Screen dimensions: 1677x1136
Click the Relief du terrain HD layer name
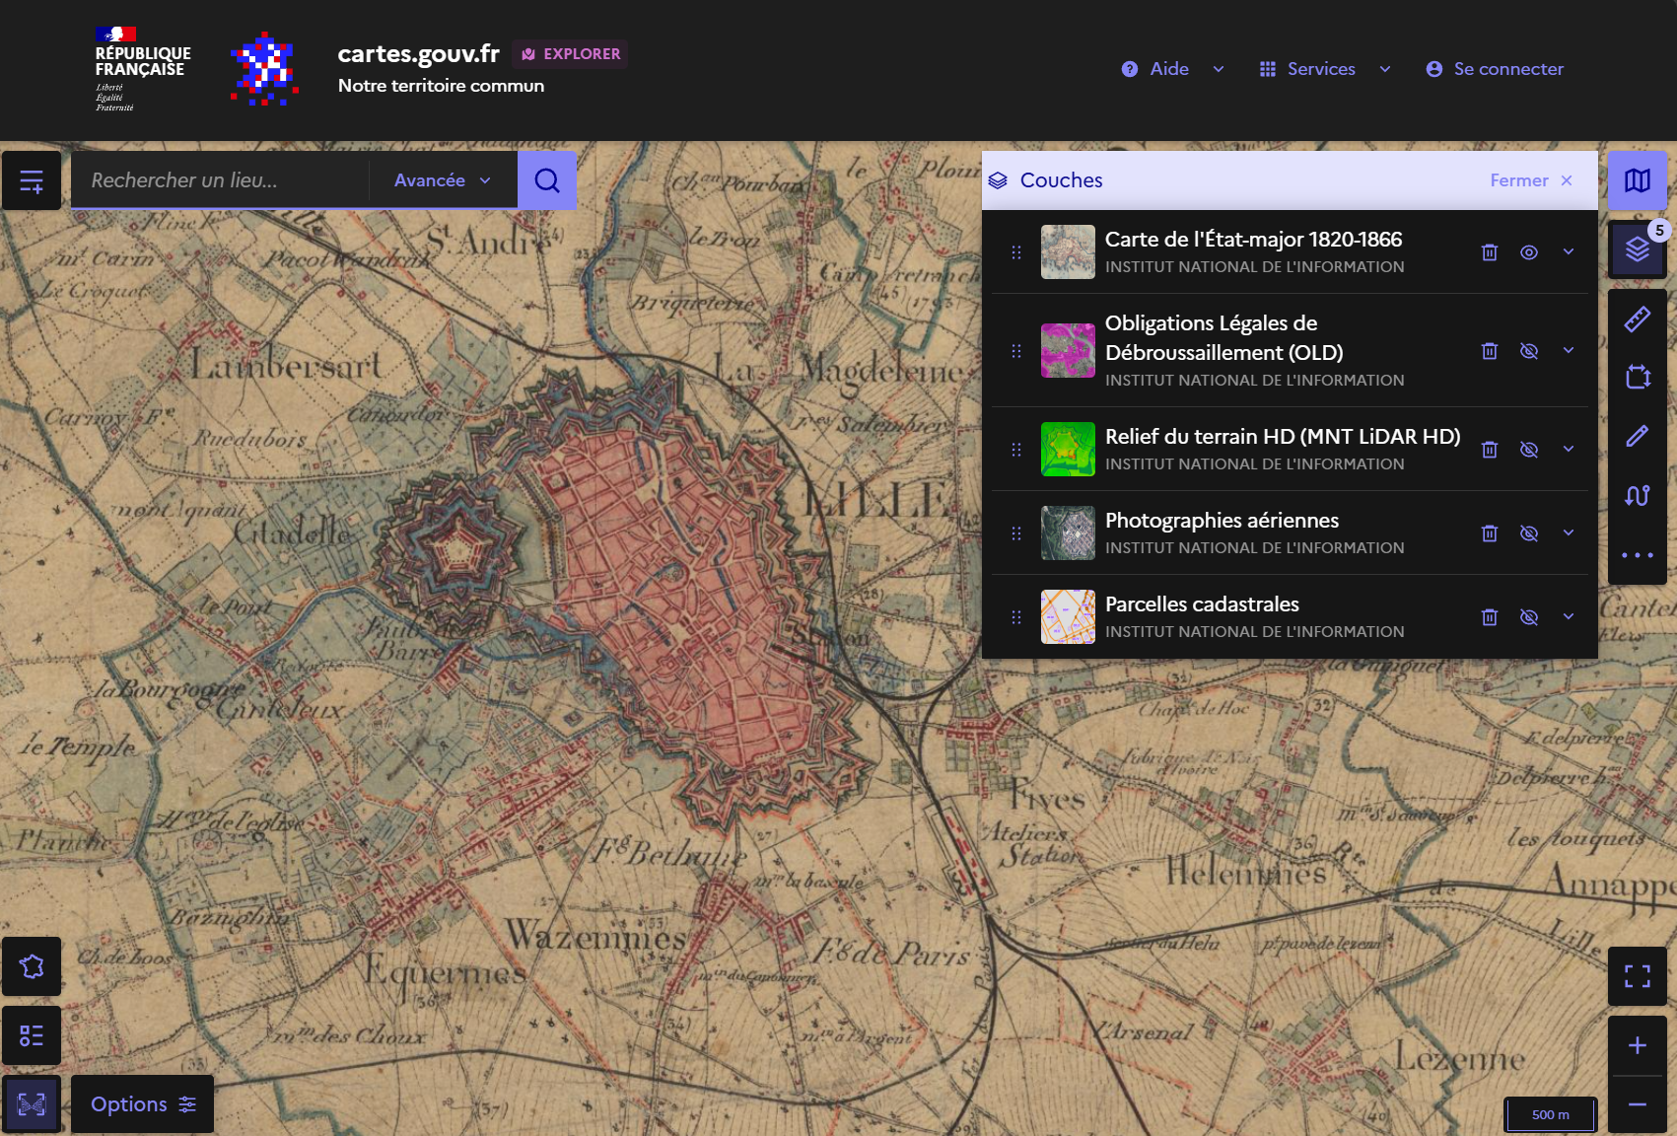tap(1283, 437)
